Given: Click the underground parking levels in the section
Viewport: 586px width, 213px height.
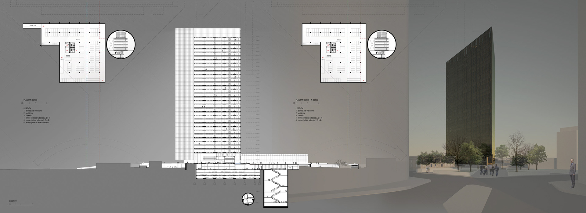Looking at the screenshot, I should (227, 174).
